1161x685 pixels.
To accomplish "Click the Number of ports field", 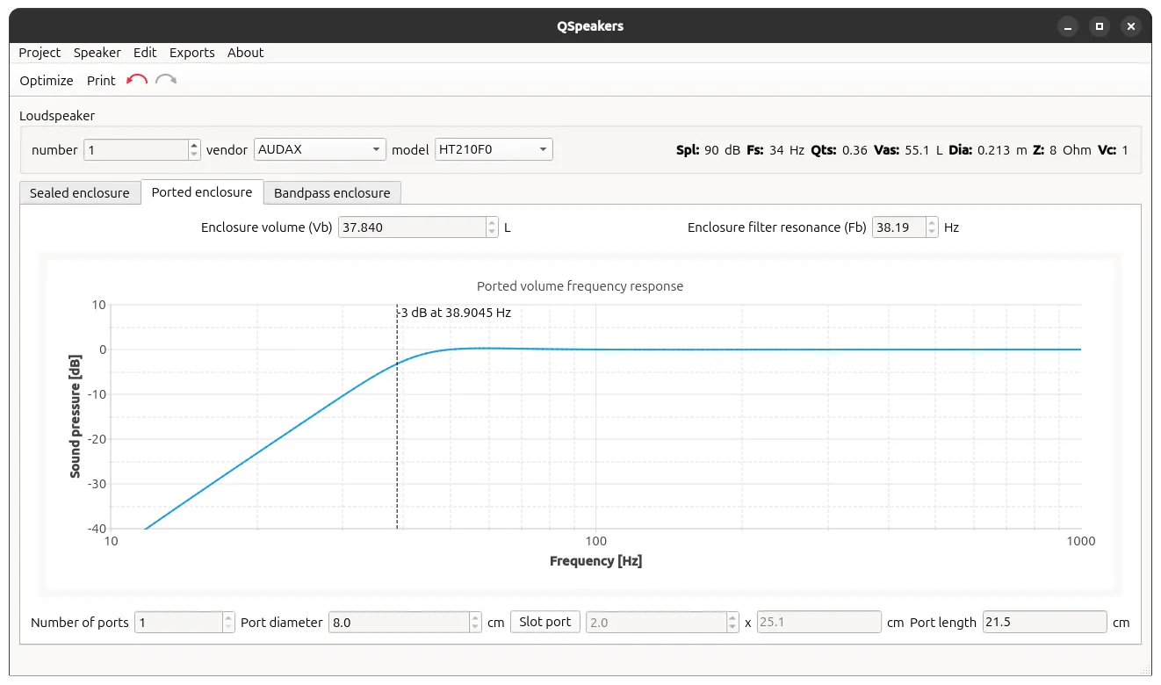I will [179, 623].
